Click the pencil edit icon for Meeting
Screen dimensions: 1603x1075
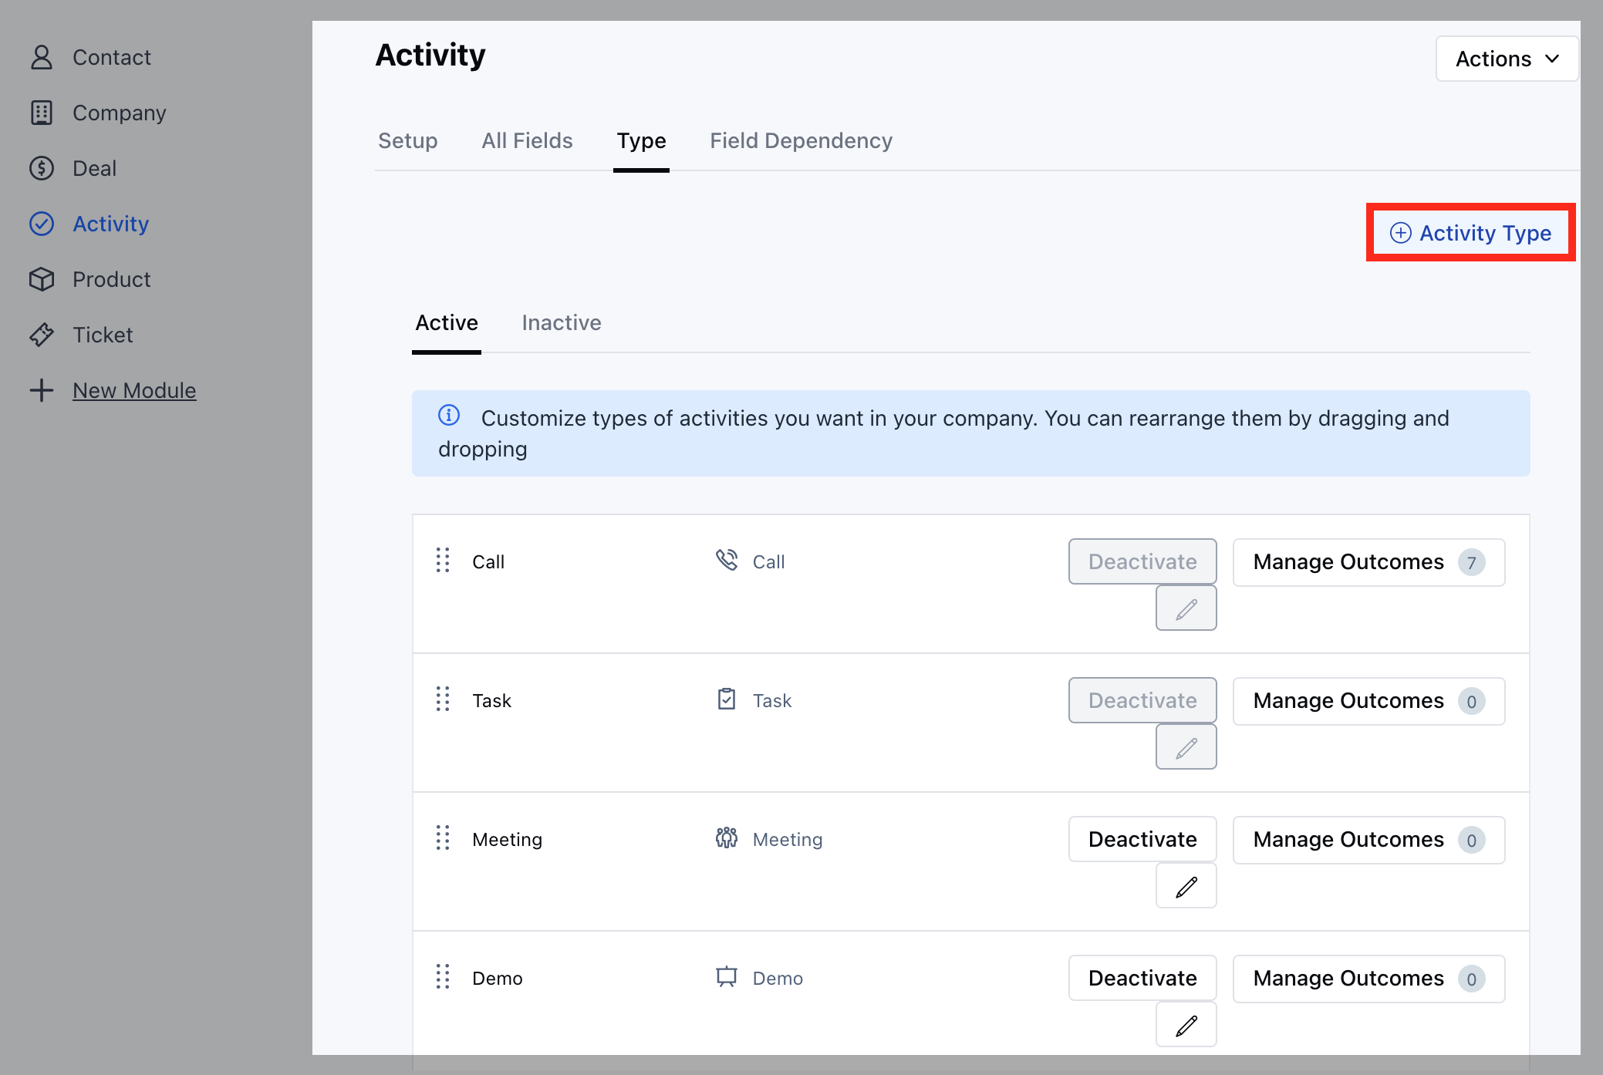click(x=1186, y=886)
